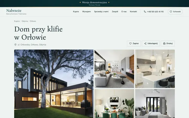Open the dining room green chairs photo

114,104
